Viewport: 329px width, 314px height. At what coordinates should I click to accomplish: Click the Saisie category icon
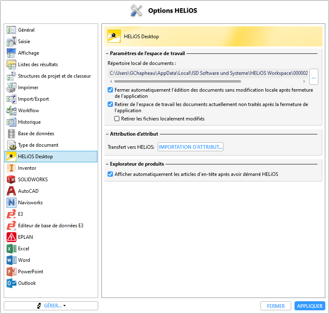pos(12,42)
